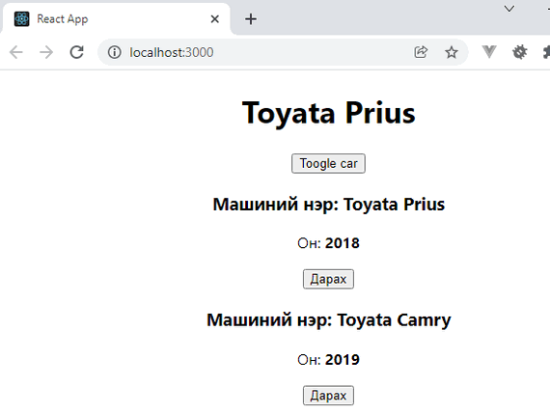This screenshot has width=550, height=414.
Task: Click the Toogle car button
Action: (328, 163)
